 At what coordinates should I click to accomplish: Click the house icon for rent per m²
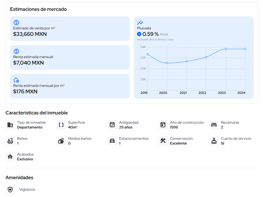(x=16, y=80)
